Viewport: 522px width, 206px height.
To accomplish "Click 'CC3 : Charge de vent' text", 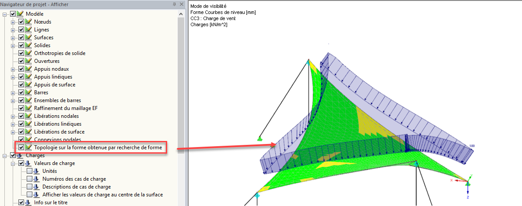I will click(213, 18).
